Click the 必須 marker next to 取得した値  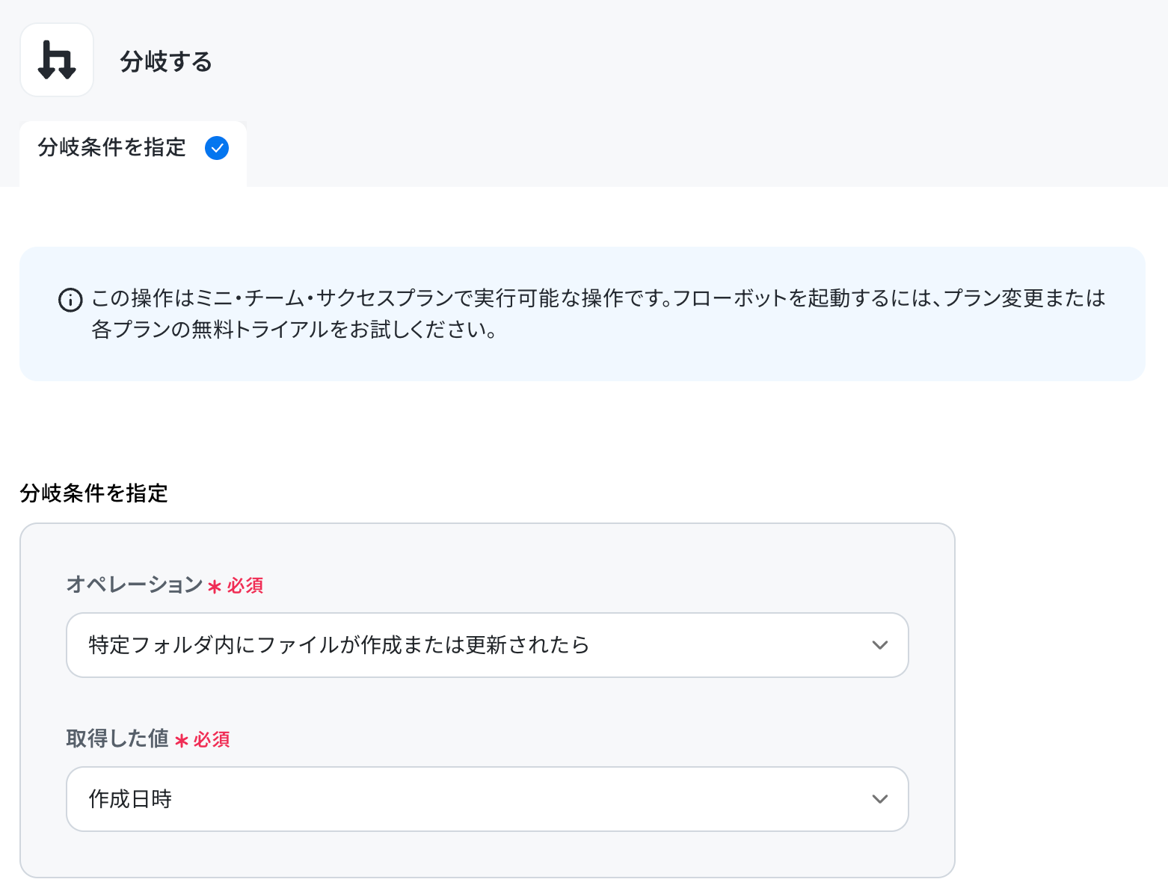[212, 739]
